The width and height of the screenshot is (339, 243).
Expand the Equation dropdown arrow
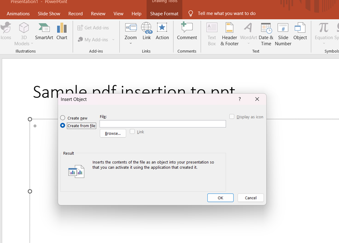[324, 43]
